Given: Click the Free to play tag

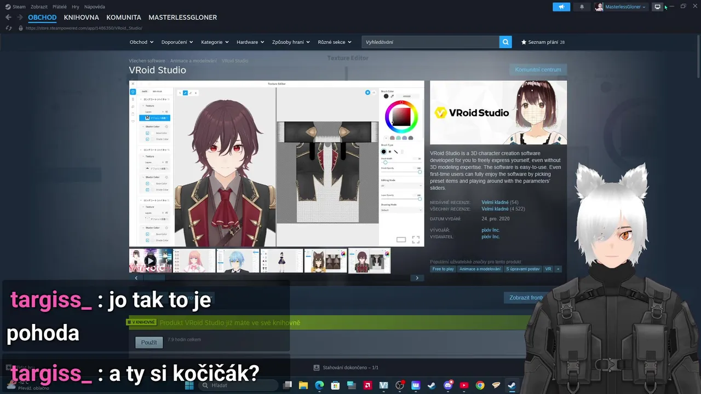Looking at the screenshot, I should (x=443, y=269).
